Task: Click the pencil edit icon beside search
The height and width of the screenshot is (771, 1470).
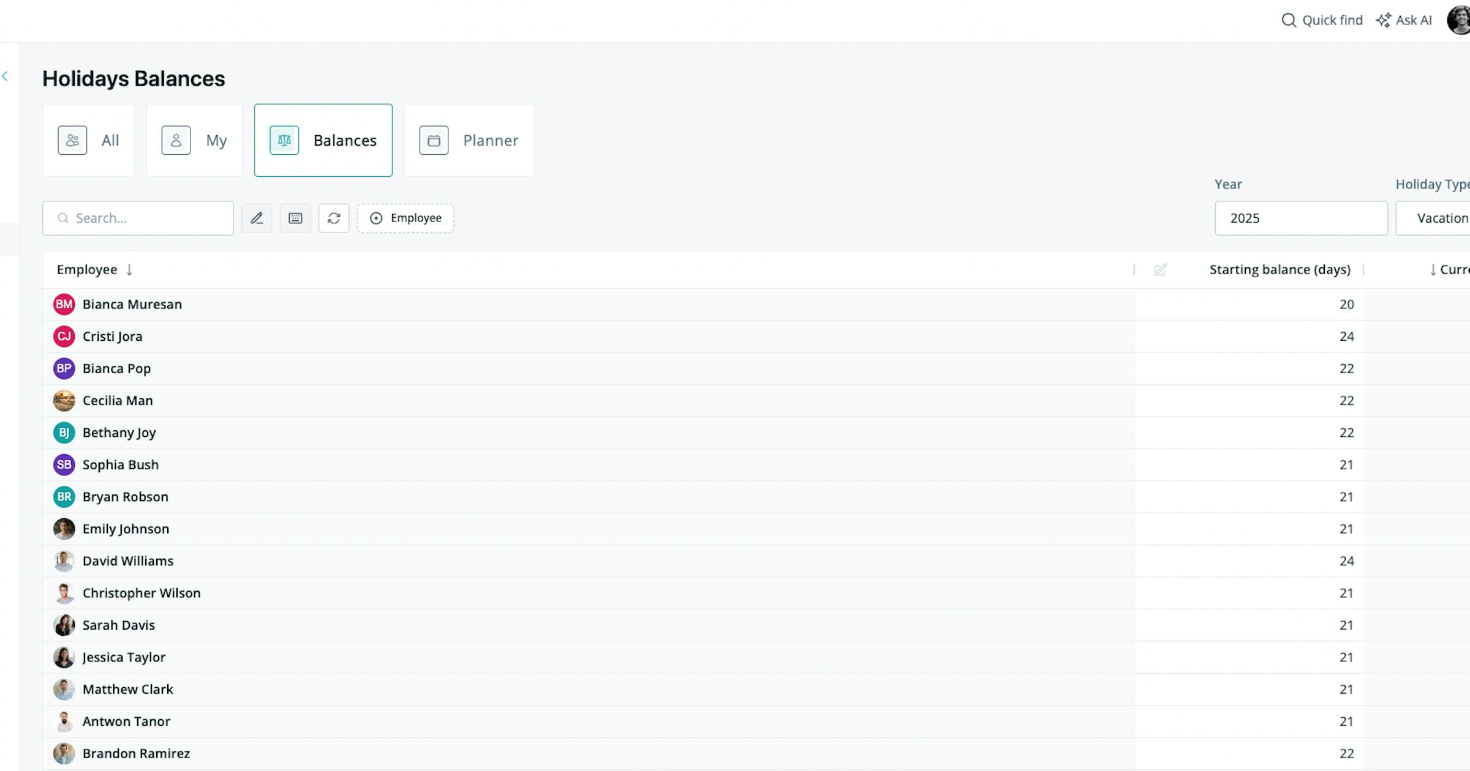Action: pyautogui.click(x=257, y=218)
